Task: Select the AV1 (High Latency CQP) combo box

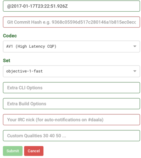Action: (x=71, y=46)
